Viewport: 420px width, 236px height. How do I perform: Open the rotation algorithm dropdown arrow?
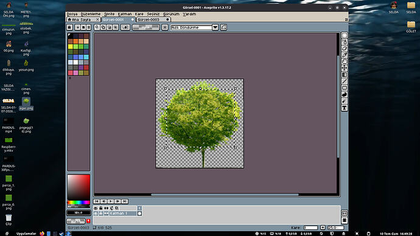click(215, 27)
